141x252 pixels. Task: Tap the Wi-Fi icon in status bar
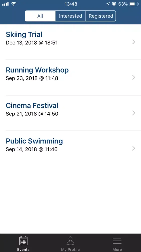14,4
